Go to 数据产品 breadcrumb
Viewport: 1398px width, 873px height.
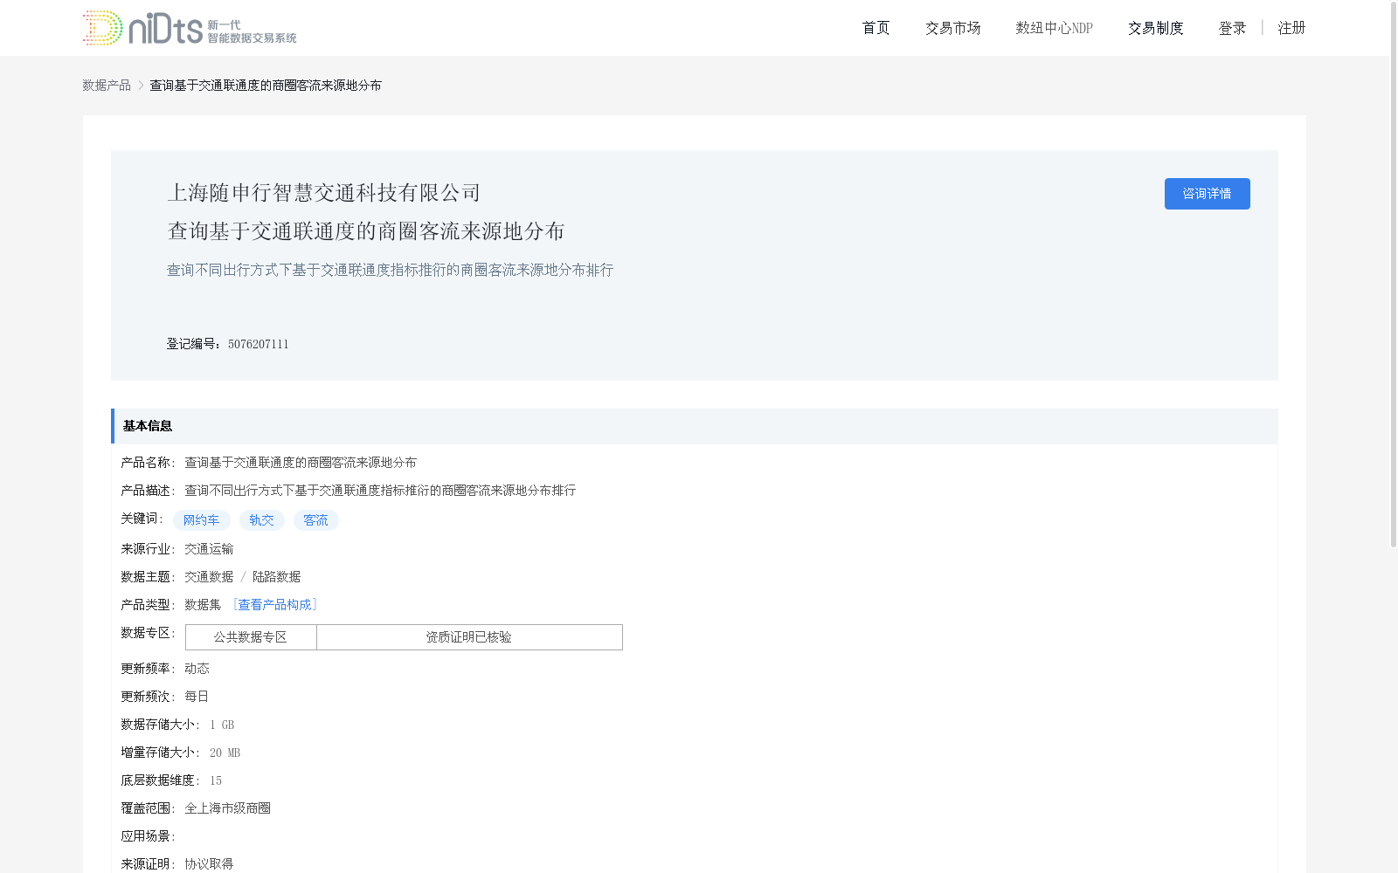tap(107, 86)
